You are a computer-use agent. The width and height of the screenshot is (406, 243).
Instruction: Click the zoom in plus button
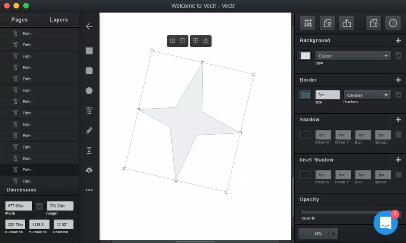(333, 234)
